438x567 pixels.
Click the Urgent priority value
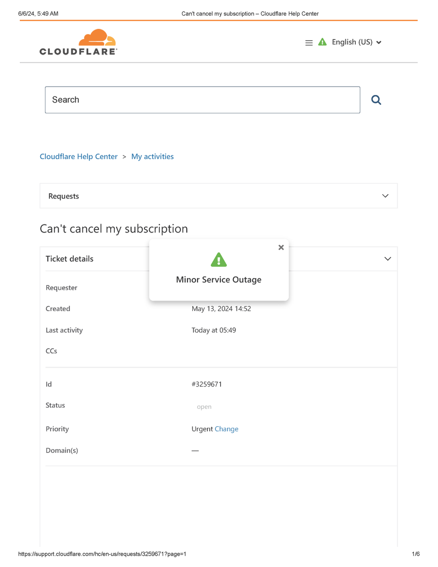coord(202,429)
